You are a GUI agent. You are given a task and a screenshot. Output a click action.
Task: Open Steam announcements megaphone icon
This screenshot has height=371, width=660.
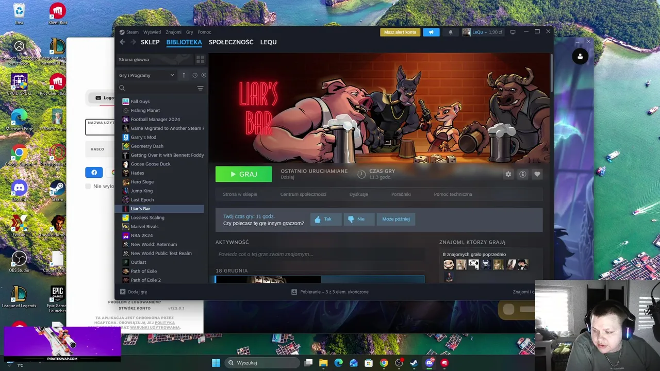point(432,32)
